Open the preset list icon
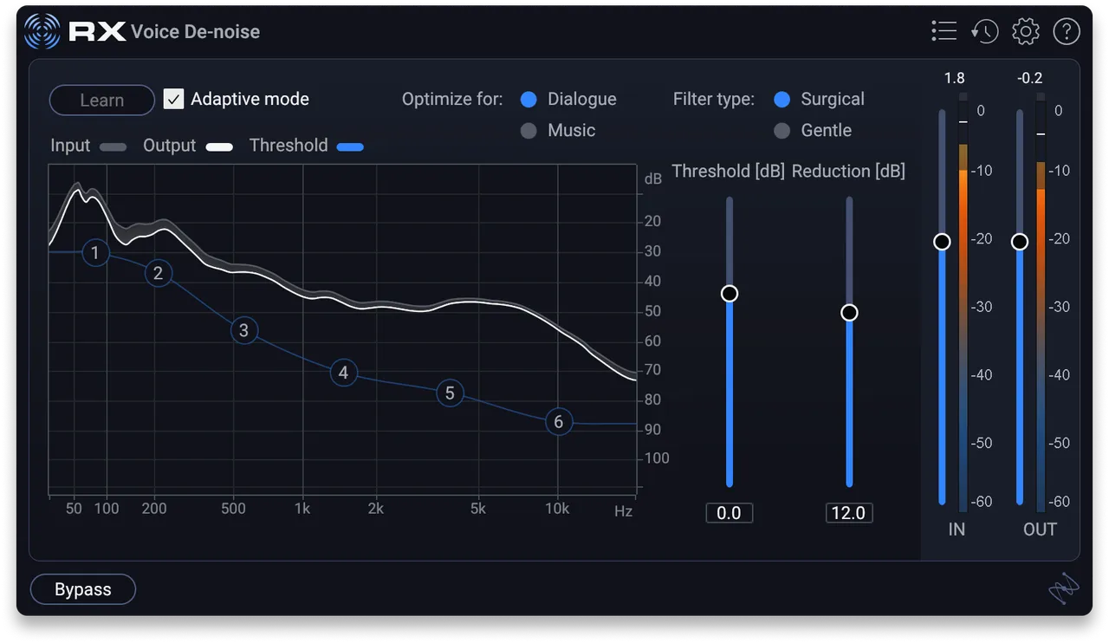 tap(944, 31)
